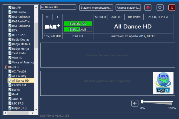Click the STEREO mode cell
Screen dimensions: 179x119
point(100,17)
